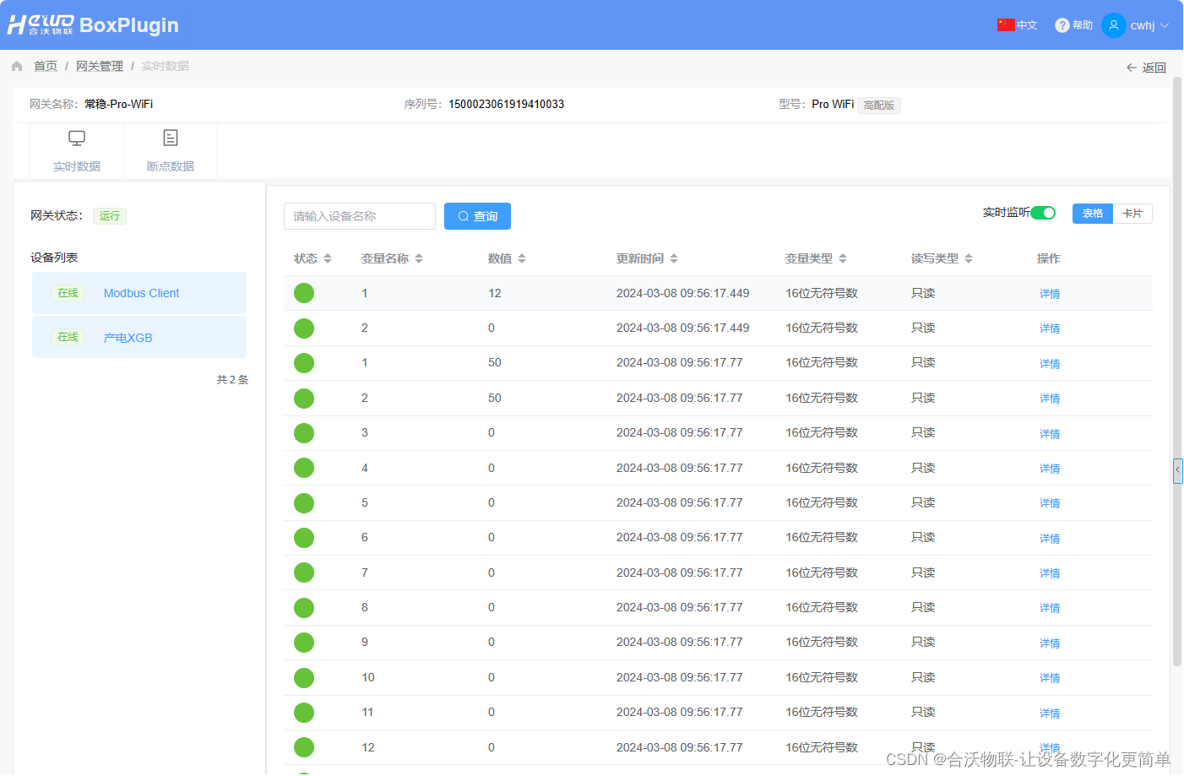This screenshot has height=776, width=1184.
Task: Click the document icon for breakpoint data
Action: coord(171,138)
